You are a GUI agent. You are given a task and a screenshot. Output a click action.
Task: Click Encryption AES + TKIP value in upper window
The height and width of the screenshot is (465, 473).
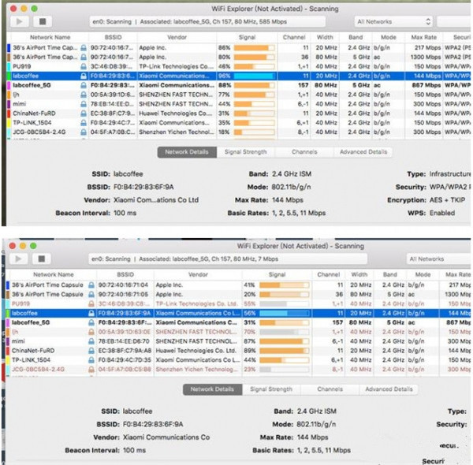[x=447, y=200]
